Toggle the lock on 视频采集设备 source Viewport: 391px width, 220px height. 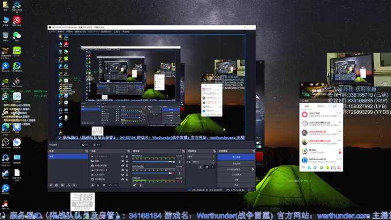[127, 165]
